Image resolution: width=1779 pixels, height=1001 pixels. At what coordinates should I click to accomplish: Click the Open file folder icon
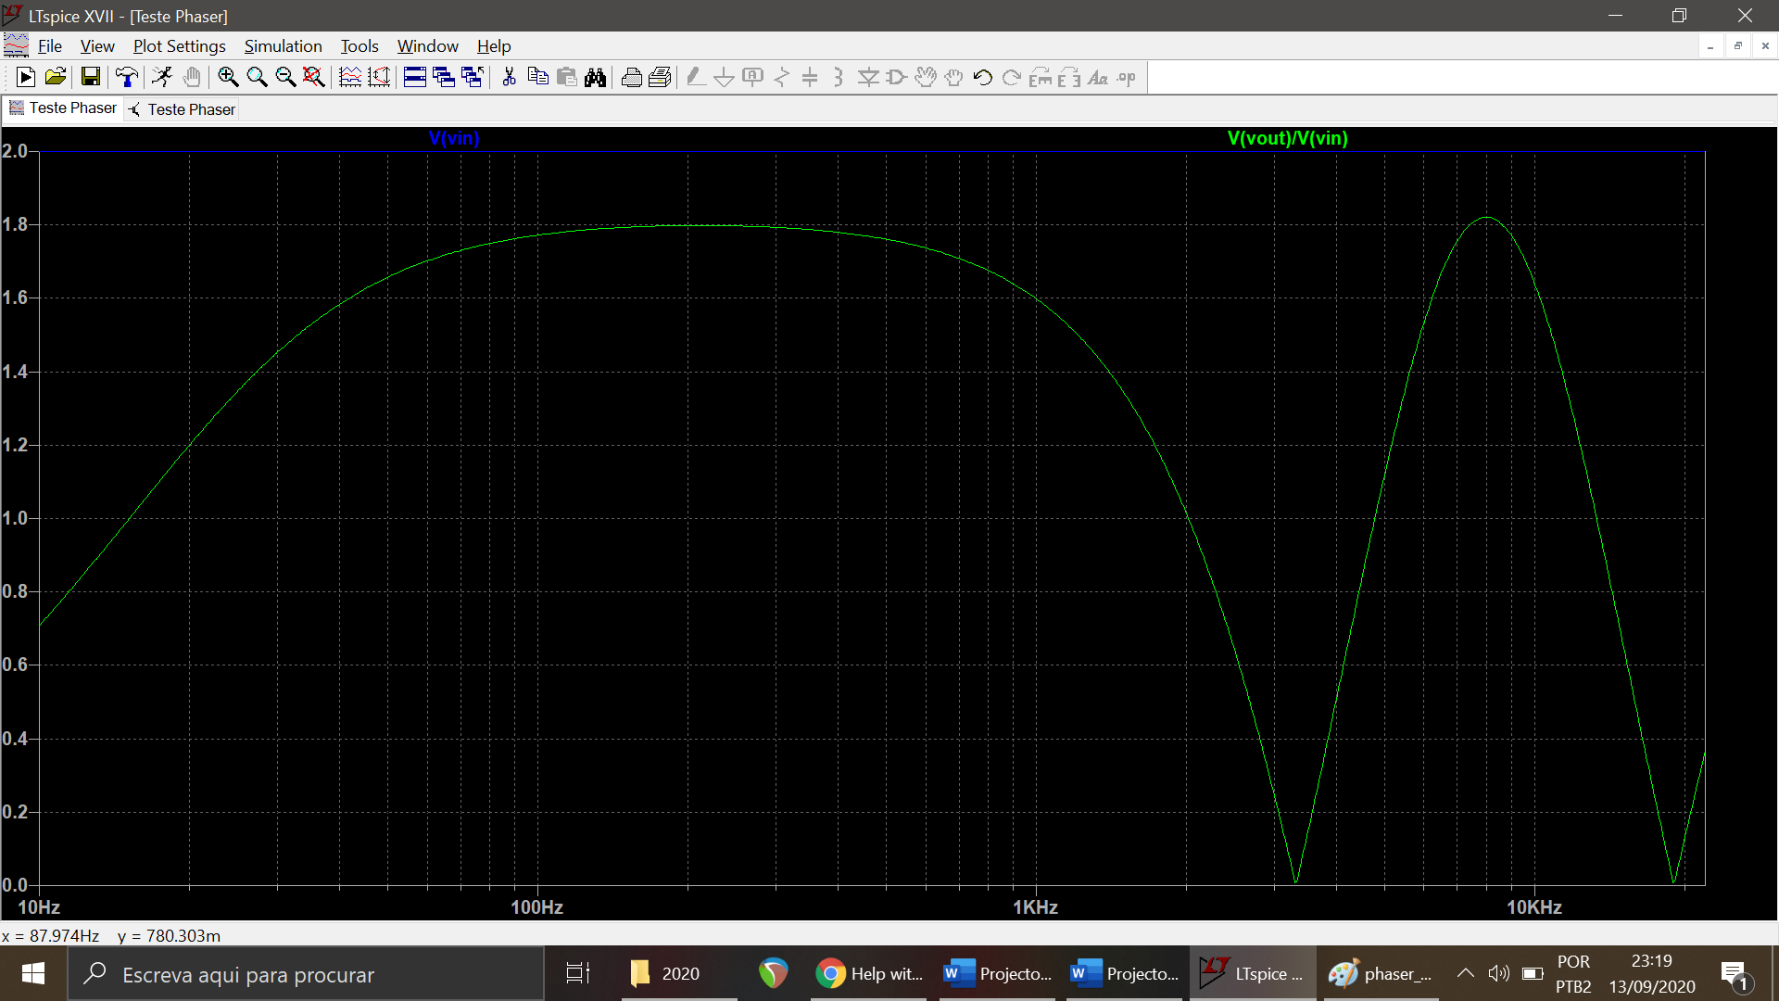pos(56,78)
